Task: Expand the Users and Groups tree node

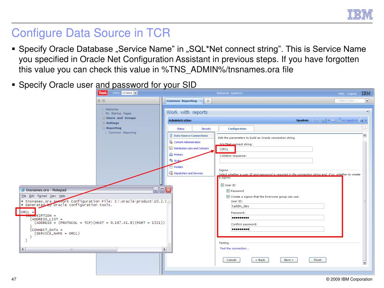Action: coord(103,118)
